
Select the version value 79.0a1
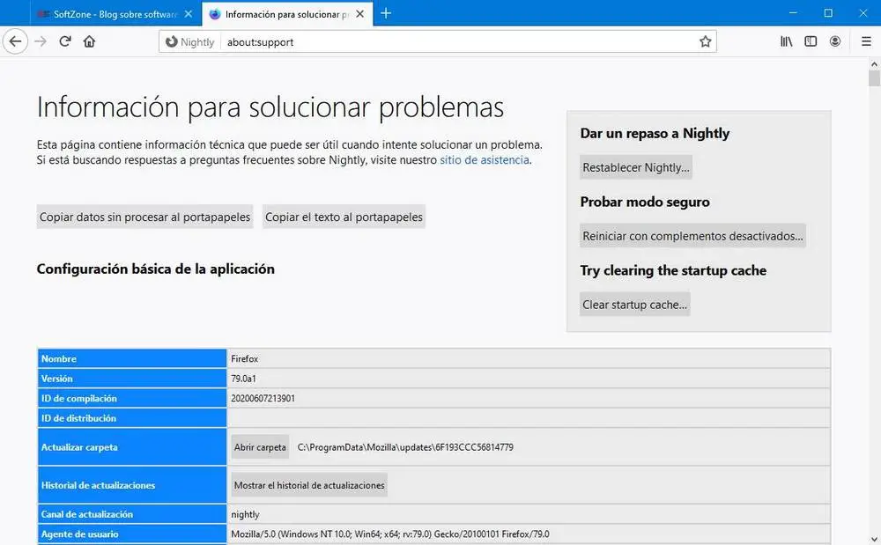coord(243,379)
